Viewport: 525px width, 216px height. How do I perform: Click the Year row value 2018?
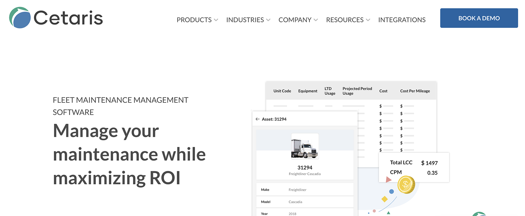292,214
